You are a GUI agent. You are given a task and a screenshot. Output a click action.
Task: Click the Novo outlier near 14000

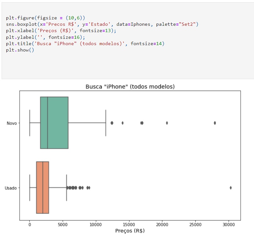tap(122, 123)
